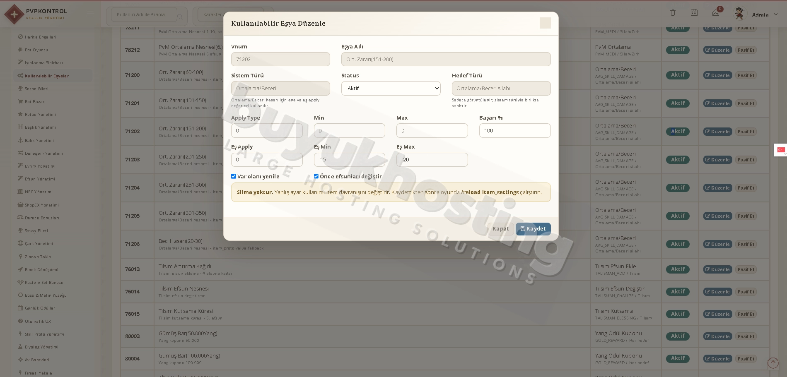Screen dimensions: 787x377
Task: Click the Biyolog Yönetimi flask icon
Action: [x=20, y=347]
